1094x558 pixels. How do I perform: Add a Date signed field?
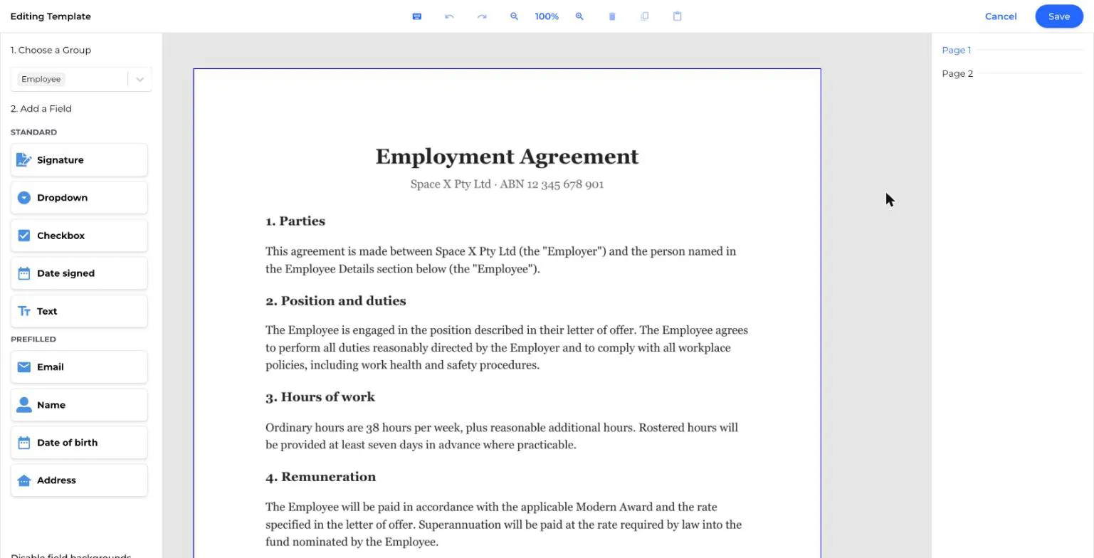(79, 273)
